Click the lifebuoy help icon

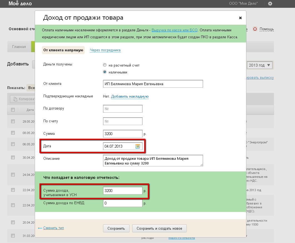click(255, 29)
